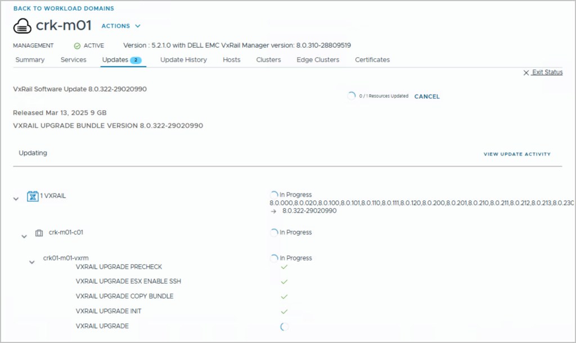Click the X icon beside Exit Status
The image size is (576, 343).
[526, 72]
